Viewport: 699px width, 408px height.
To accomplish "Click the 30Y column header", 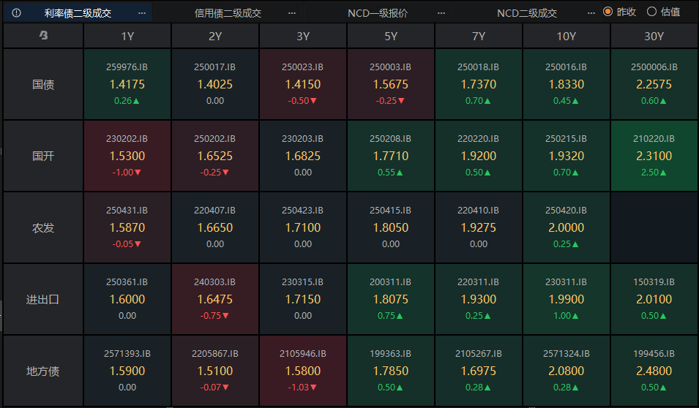I will (x=654, y=36).
